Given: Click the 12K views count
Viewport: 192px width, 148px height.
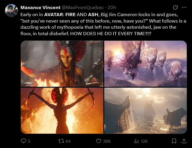Looking at the screenshot, I should (x=144, y=141).
